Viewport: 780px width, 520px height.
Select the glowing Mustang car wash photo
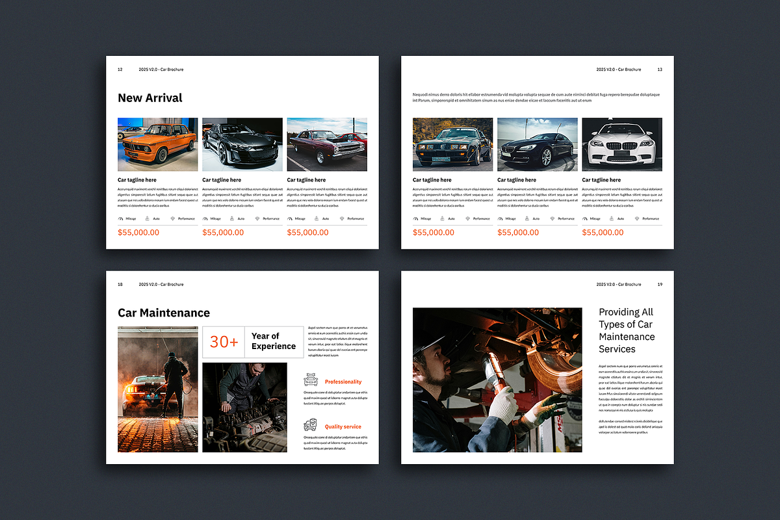[x=157, y=389]
